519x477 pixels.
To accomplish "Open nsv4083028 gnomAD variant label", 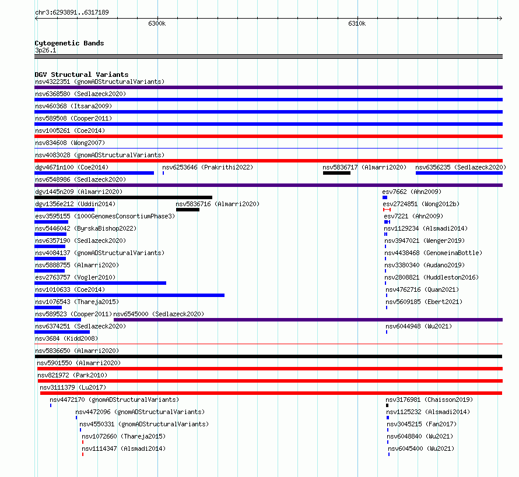I will point(100,155).
